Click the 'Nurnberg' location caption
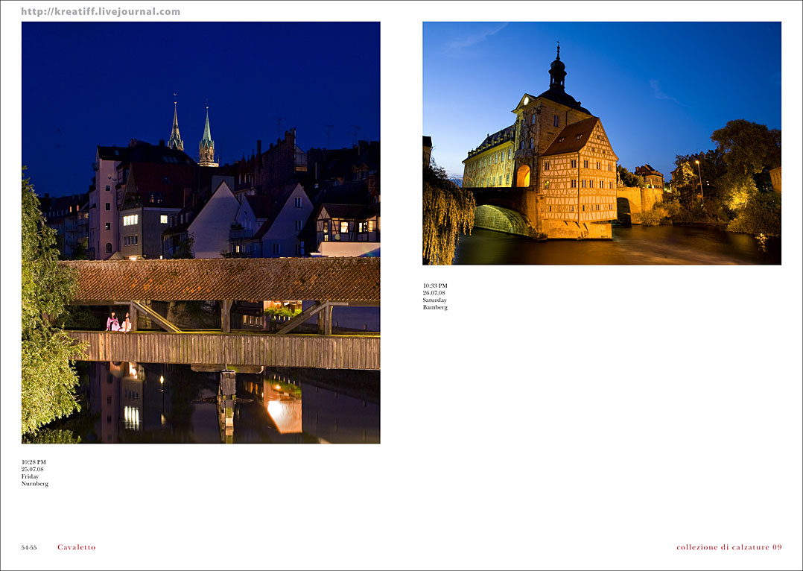The height and width of the screenshot is (571, 803). pos(34,484)
